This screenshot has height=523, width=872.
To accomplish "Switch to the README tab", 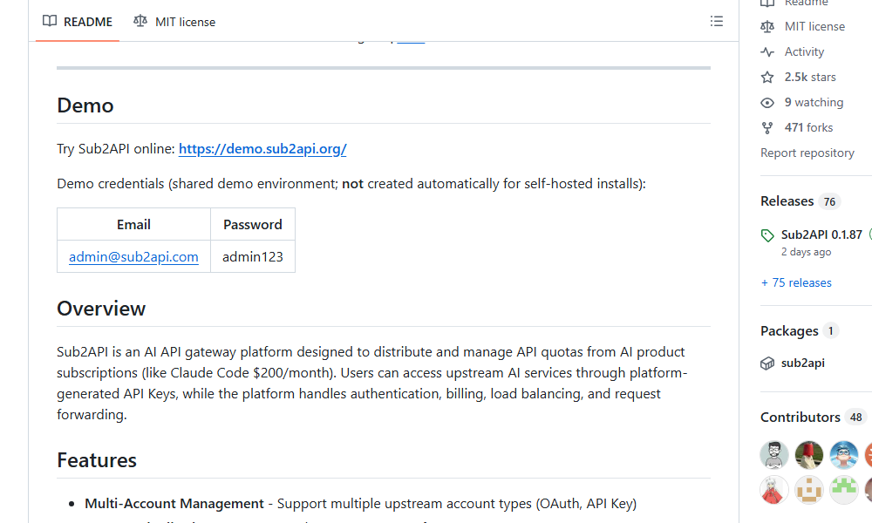I will [x=78, y=22].
